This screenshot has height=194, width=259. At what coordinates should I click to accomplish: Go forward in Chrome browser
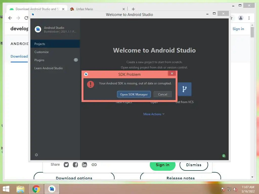click(x=18, y=18)
